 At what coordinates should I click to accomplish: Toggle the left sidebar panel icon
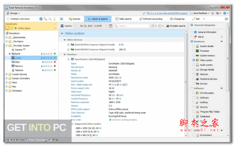62,19
